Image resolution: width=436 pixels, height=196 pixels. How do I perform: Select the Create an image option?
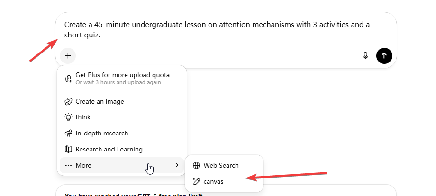[100, 101]
